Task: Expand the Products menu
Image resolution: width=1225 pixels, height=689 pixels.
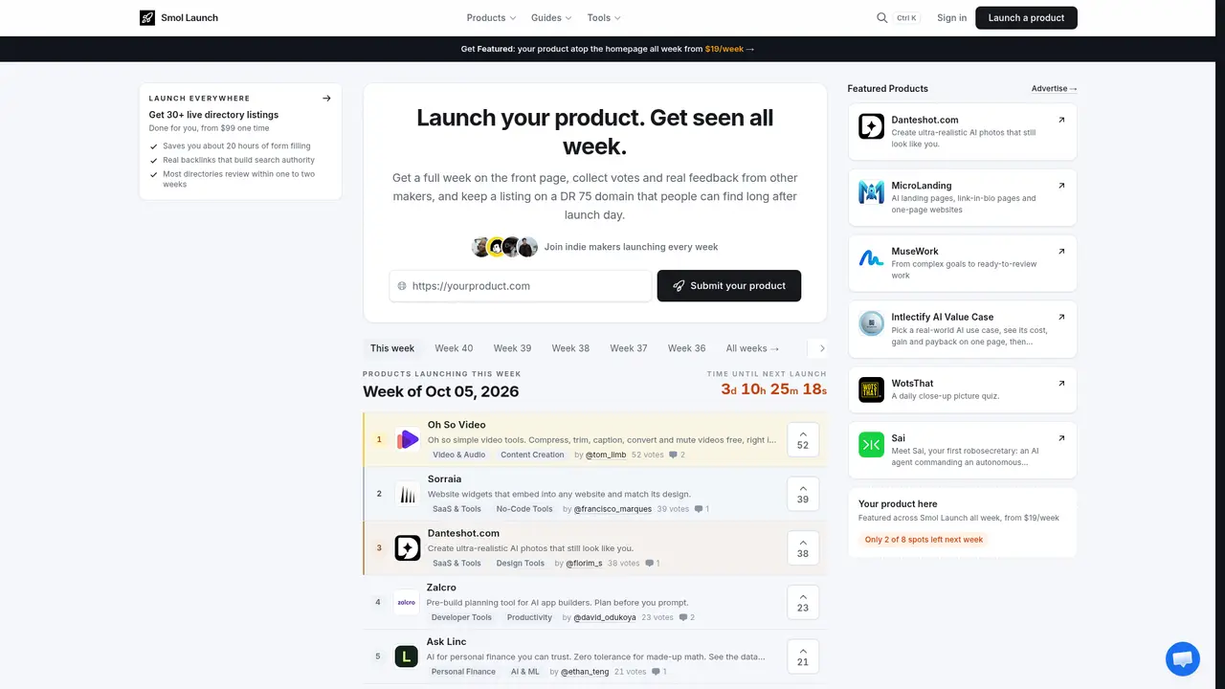Action: [491, 17]
